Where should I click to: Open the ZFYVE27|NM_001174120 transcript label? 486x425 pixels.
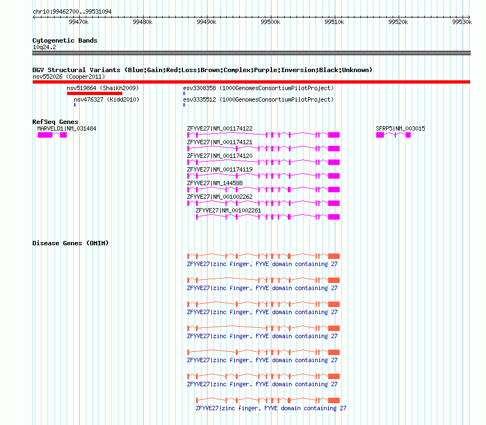(220, 156)
